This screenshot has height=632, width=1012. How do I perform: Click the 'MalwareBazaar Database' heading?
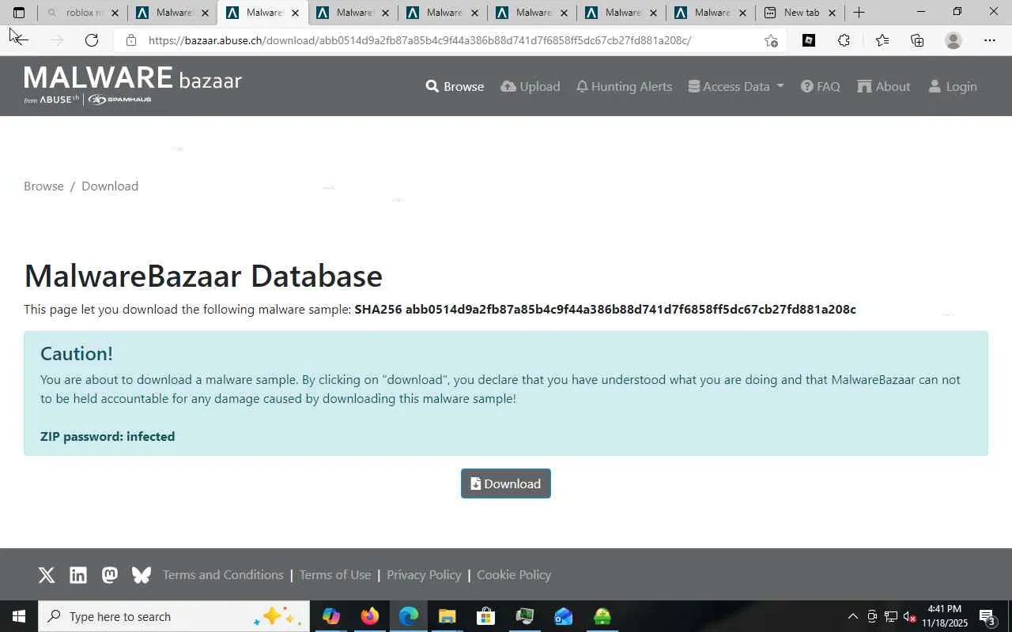tap(203, 276)
